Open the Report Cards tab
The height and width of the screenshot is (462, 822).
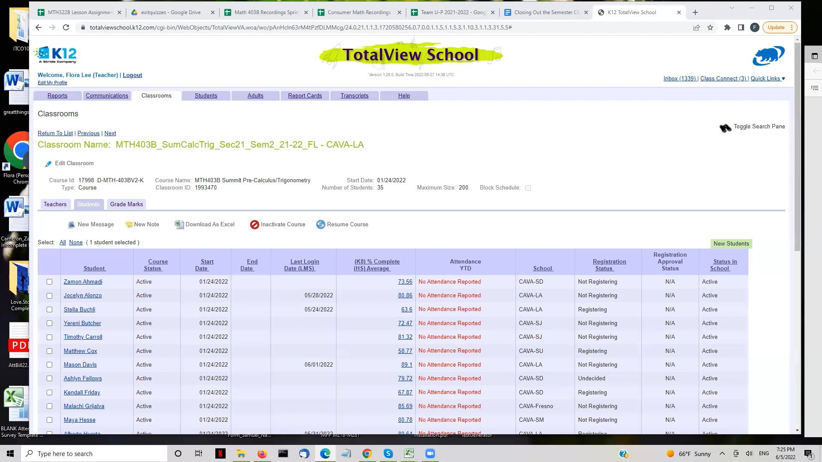(x=305, y=95)
